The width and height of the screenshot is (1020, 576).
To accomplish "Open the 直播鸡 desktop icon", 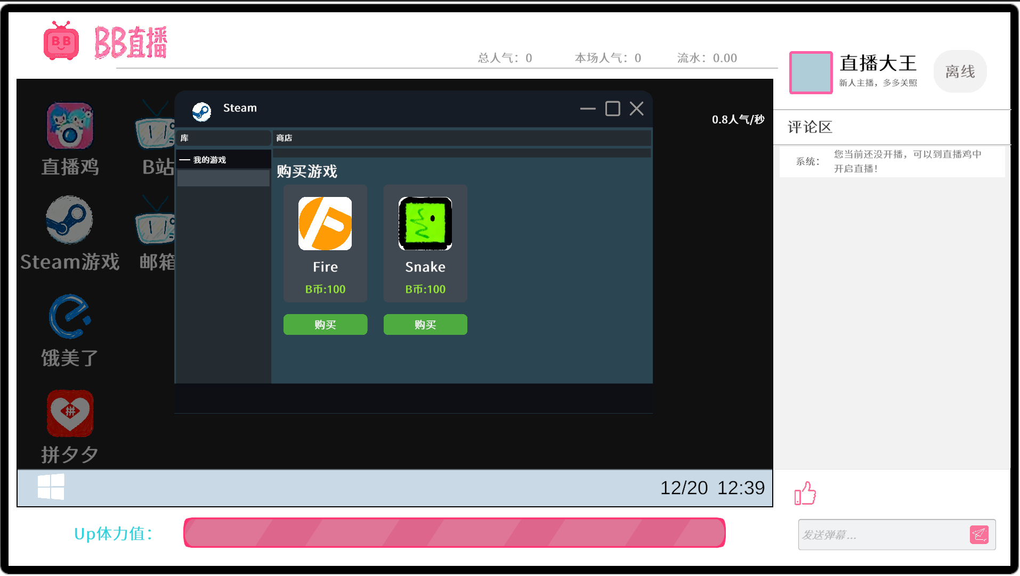I will tap(69, 127).
